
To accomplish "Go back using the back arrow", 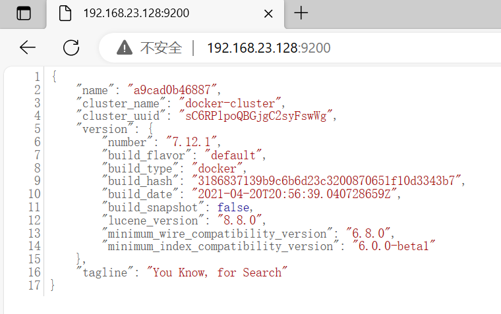I will point(28,48).
